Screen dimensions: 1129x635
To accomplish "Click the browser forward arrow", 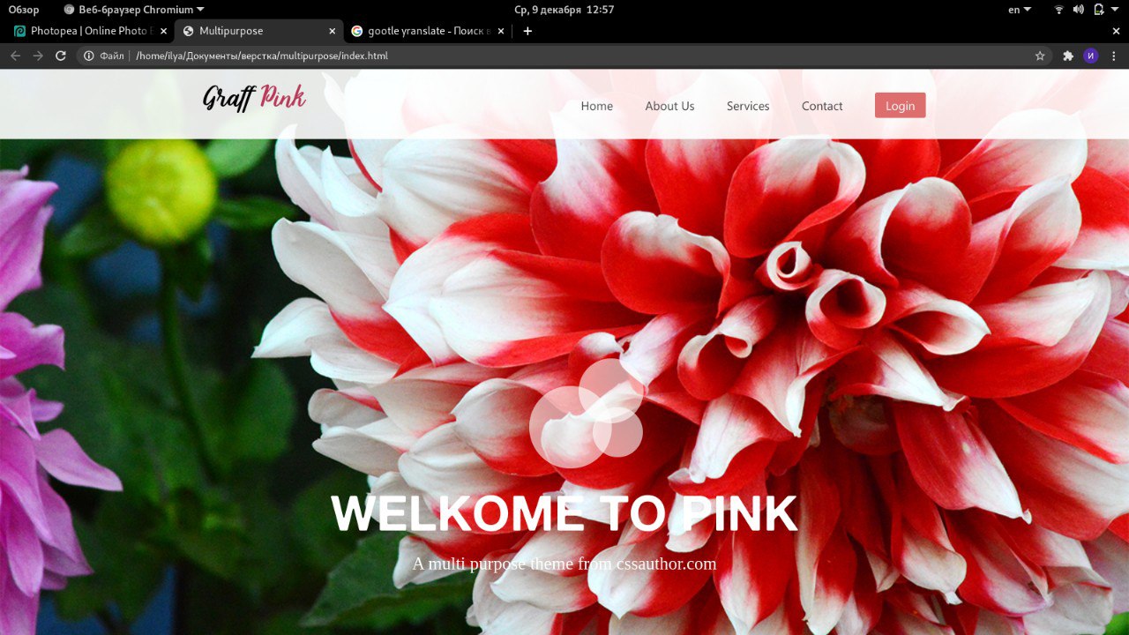I will pos(38,56).
